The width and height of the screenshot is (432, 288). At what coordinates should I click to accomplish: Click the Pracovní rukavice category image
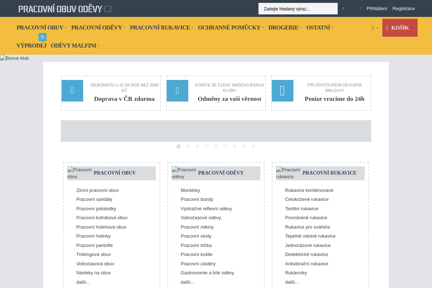(288, 173)
